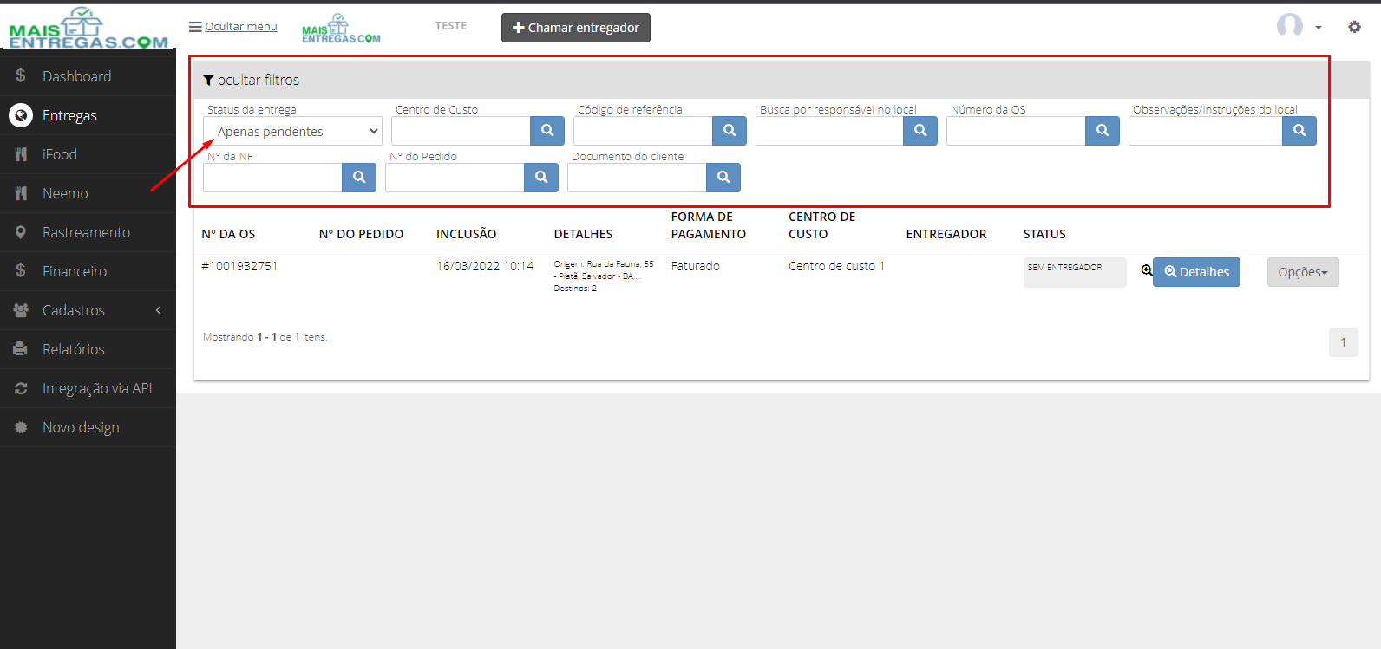
Task: Open Novo design in the sidebar
Action: point(88,427)
